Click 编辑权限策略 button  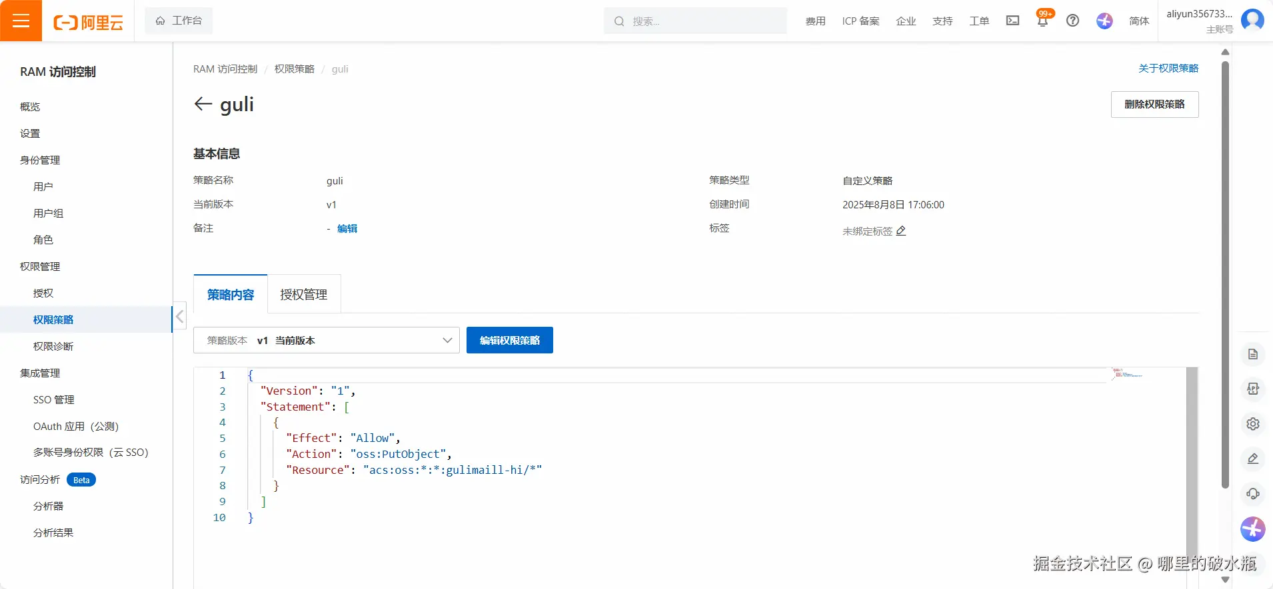[x=510, y=340]
